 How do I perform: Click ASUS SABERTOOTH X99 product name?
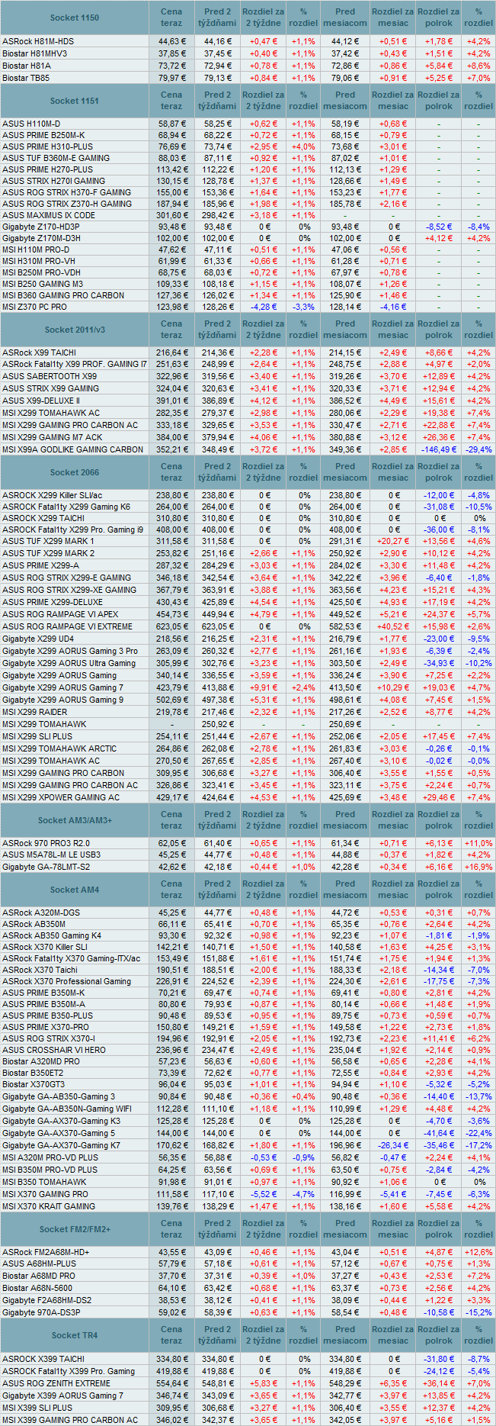50,376
